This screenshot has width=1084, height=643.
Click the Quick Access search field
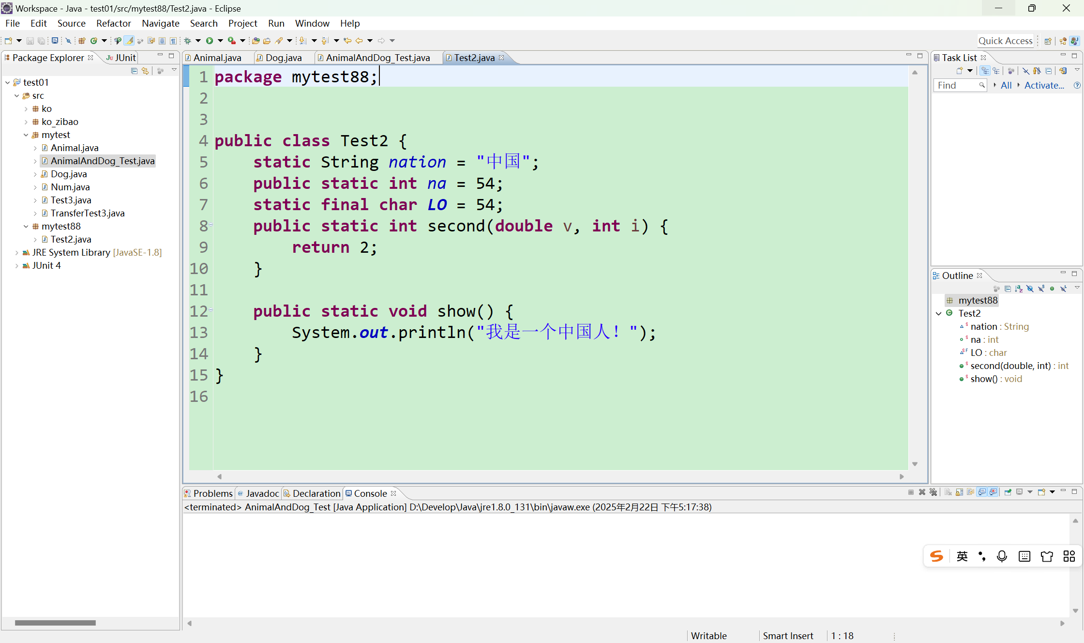[x=1005, y=41]
